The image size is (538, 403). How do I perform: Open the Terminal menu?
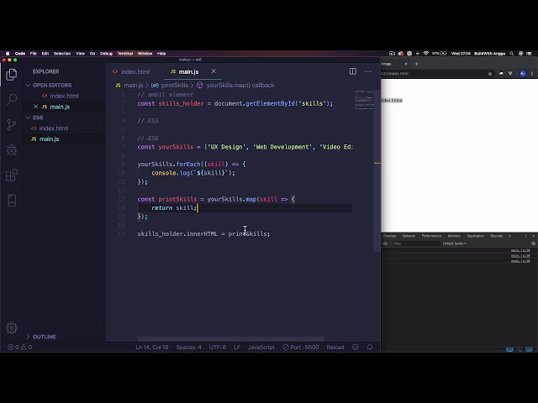pos(125,54)
